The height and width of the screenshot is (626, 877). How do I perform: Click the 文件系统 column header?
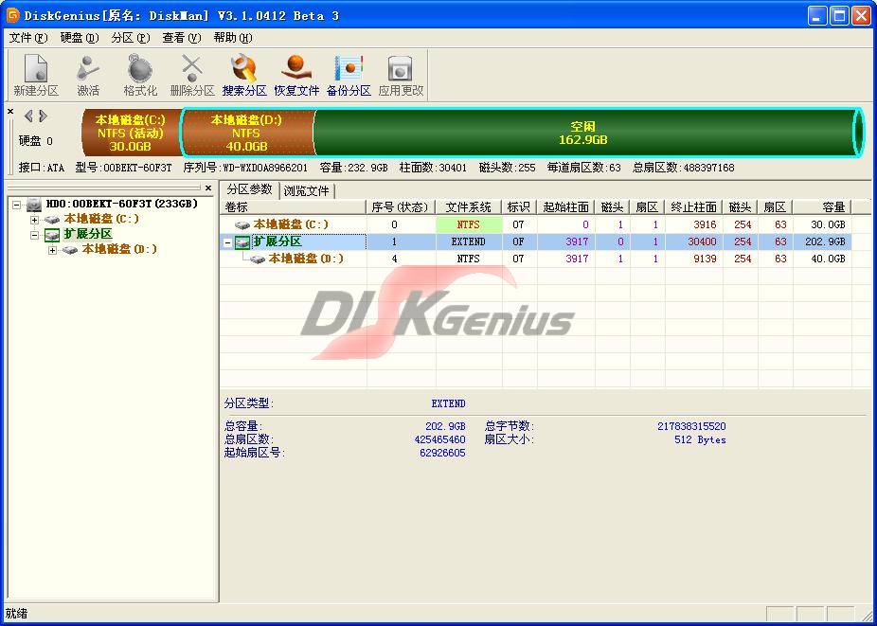469,207
